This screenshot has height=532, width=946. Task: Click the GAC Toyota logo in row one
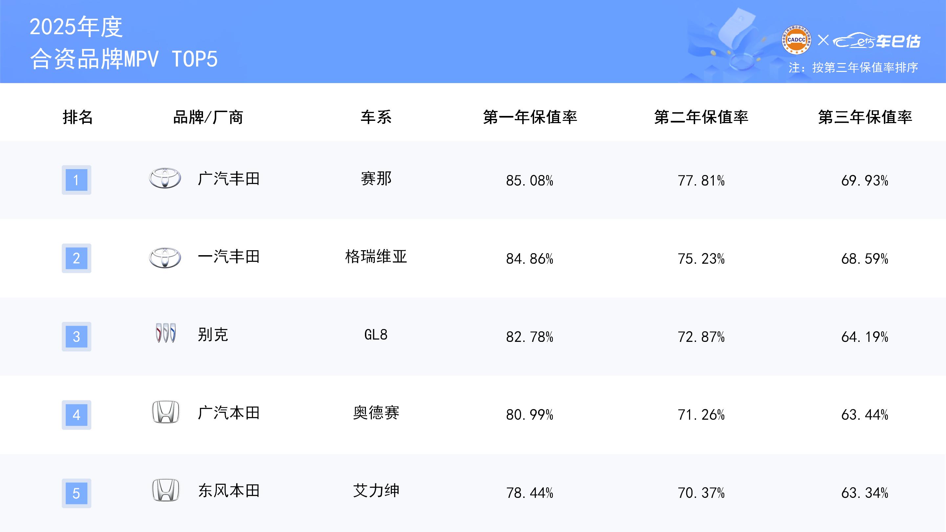(165, 178)
